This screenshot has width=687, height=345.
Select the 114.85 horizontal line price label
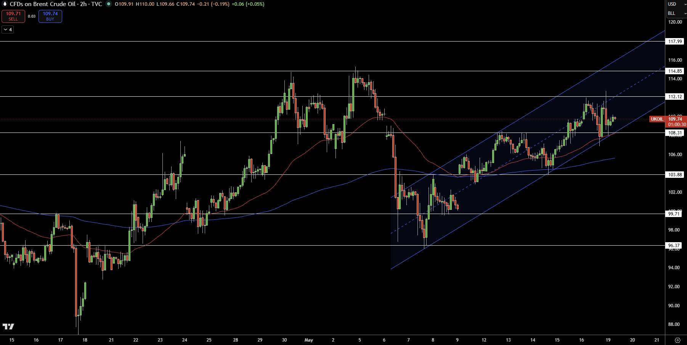pyautogui.click(x=675, y=71)
